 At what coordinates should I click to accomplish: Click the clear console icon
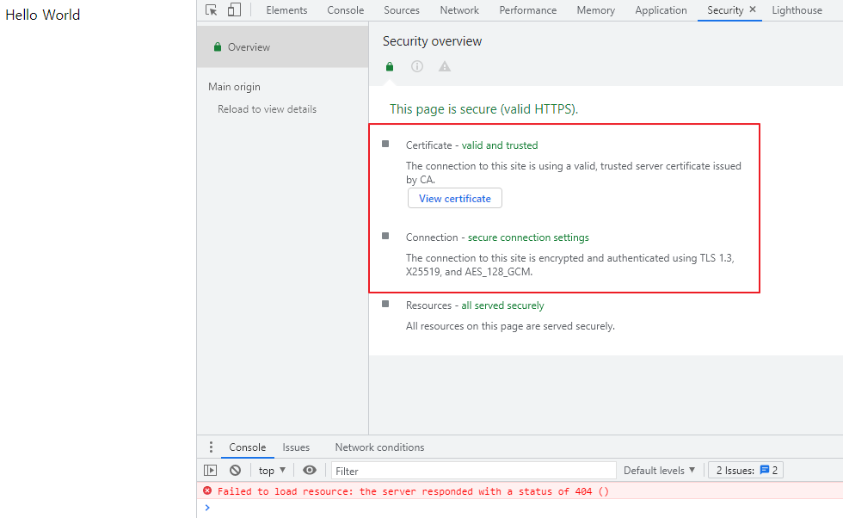pos(235,471)
